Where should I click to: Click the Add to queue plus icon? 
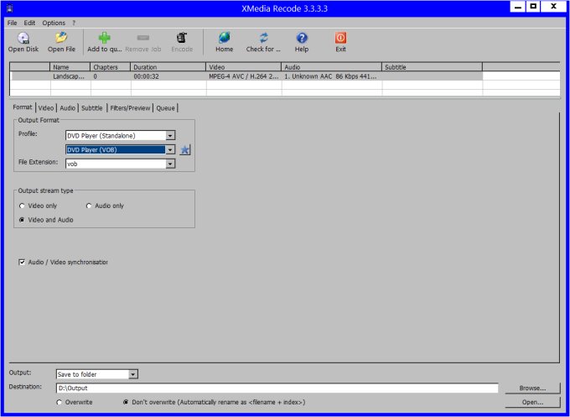coord(104,38)
